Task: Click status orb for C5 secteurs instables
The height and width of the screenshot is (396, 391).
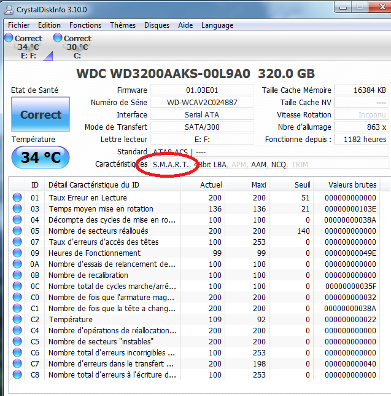Action: click(17, 341)
